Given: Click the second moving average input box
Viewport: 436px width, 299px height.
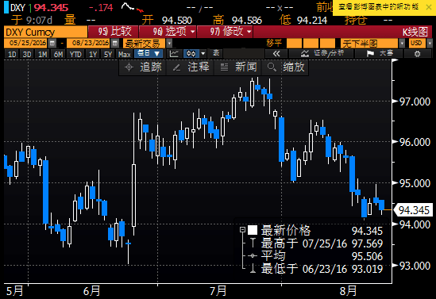Looking at the screenshot, I should [x=311, y=44].
